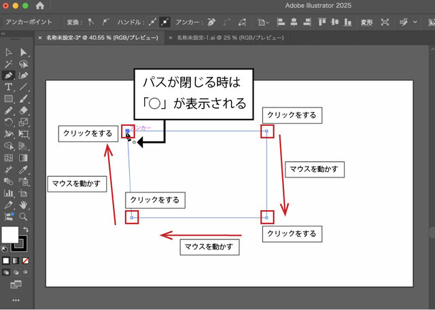Click the black Stroke color box

[x=22, y=247]
